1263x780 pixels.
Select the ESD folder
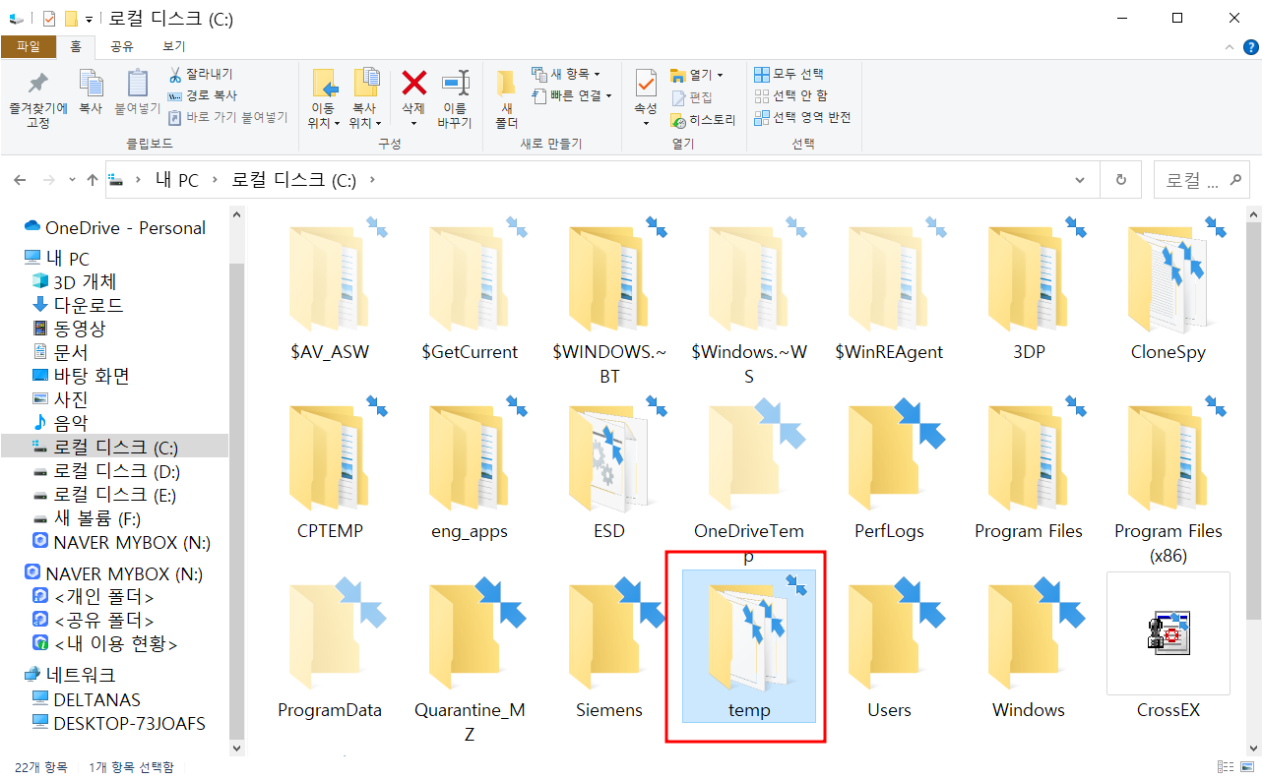pos(609,469)
